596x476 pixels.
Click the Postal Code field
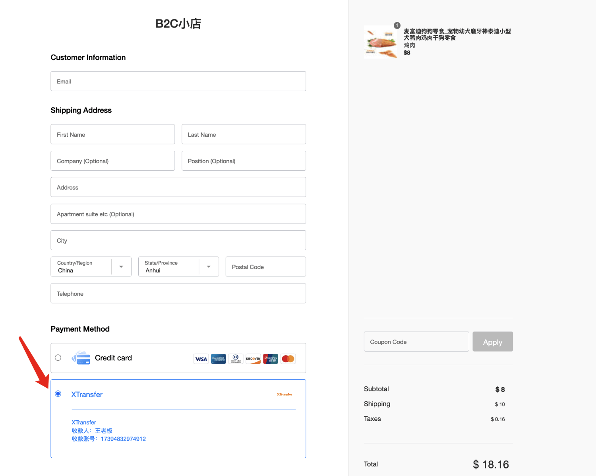click(265, 267)
